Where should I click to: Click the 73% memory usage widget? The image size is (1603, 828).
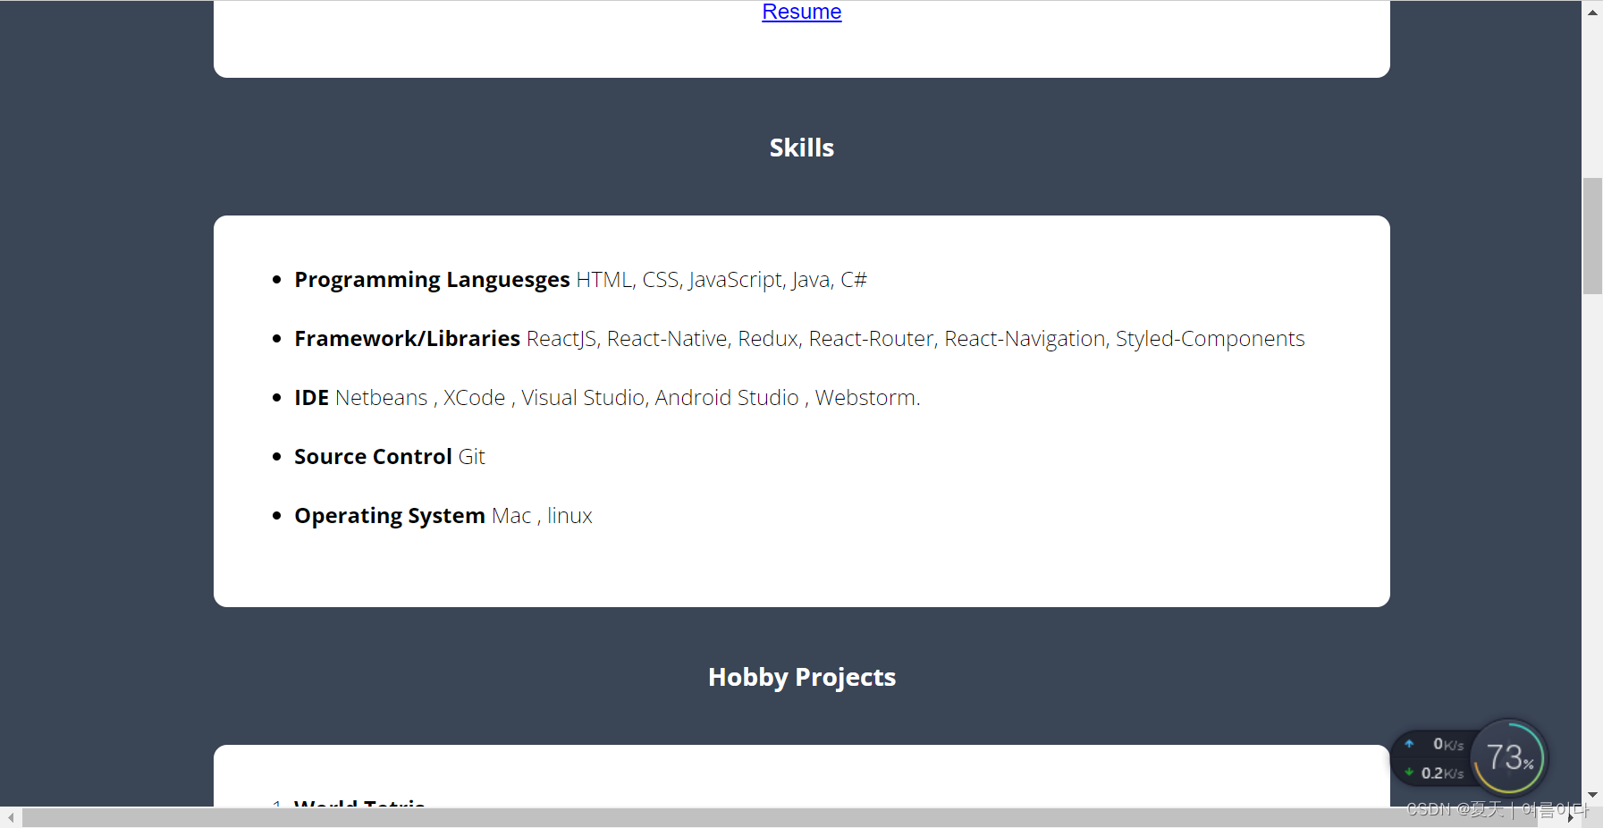coord(1509,758)
